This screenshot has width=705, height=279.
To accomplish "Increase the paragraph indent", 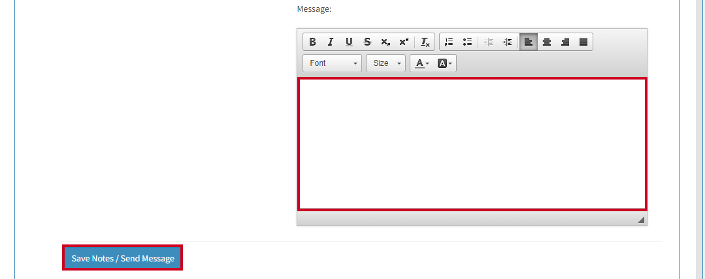I will [x=507, y=42].
